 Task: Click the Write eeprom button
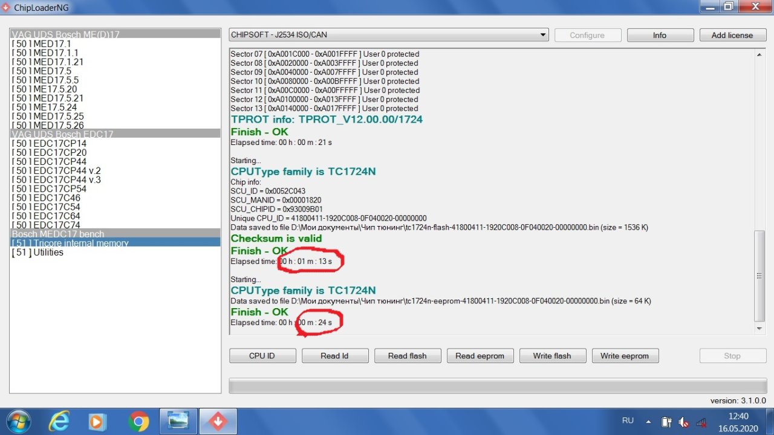coord(625,356)
